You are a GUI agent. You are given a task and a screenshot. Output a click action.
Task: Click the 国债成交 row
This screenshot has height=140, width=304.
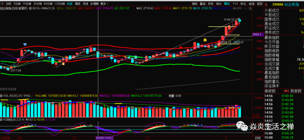click(284, 19)
